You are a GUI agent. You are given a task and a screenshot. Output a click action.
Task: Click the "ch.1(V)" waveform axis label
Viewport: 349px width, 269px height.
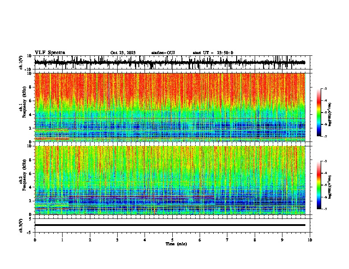click(21, 62)
